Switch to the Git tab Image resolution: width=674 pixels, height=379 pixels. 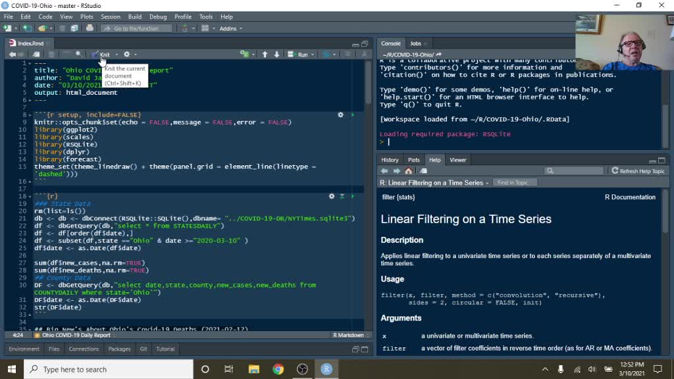[x=143, y=349]
